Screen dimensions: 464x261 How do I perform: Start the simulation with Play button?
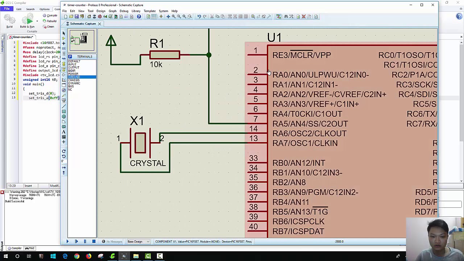pyautogui.click(x=67, y=241)
